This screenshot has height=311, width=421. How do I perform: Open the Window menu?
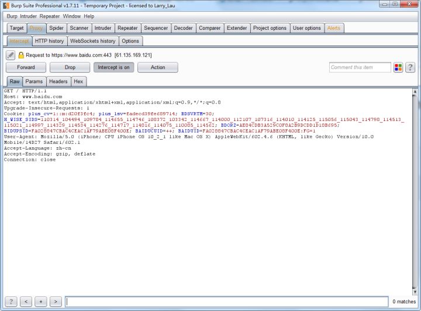[72, 16]
